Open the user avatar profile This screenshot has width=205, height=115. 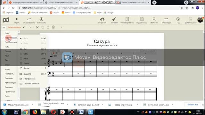pyautogui.click(x=200, y=20)
